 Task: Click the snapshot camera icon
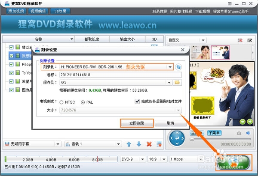(x=239, y=133)
